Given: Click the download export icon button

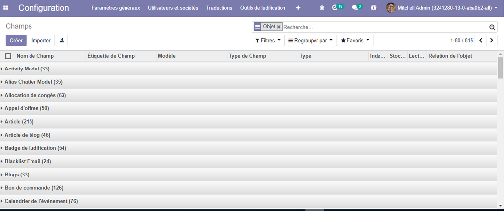Looking at the screenshot, I should click(62, 40).
